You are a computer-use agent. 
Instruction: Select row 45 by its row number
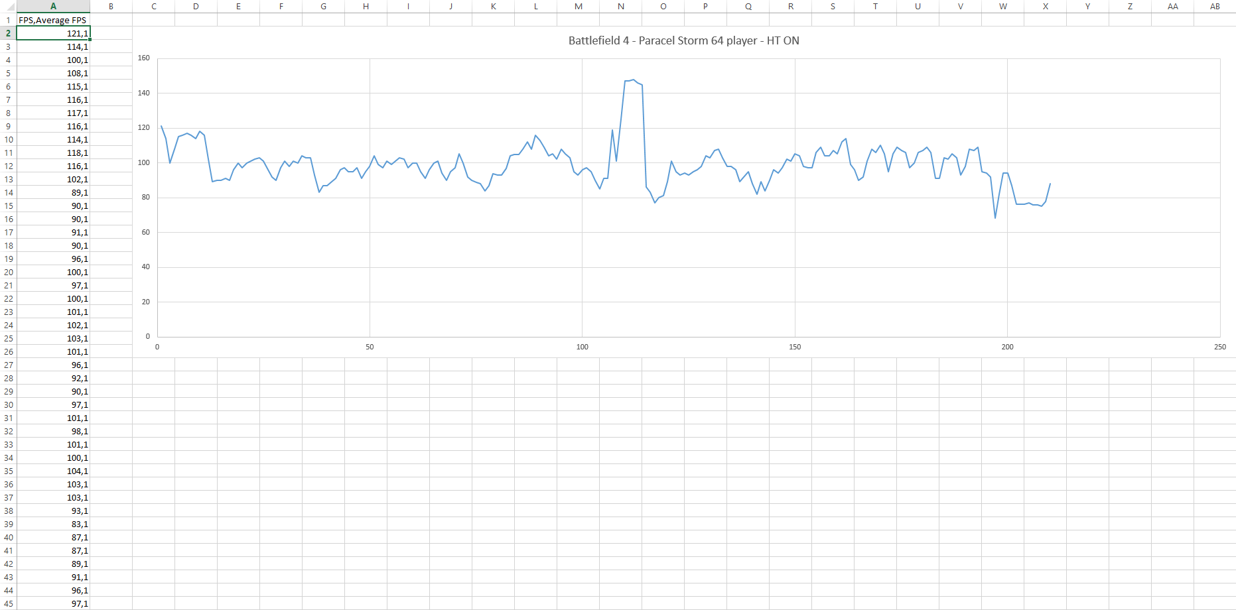pyautogui.click(x=8, y=603)
